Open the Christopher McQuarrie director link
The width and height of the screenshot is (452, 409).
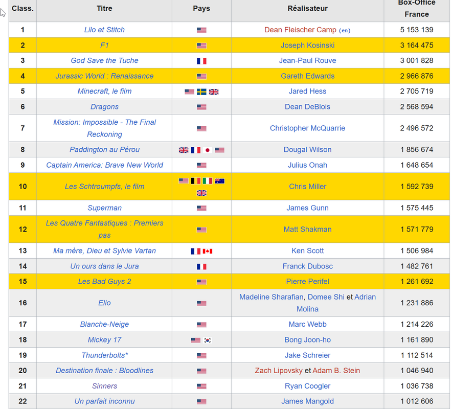point(308,128)
